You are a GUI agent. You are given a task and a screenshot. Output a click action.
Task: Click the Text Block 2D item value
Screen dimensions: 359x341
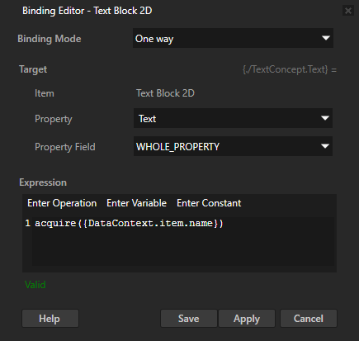(x=165, y=93)
